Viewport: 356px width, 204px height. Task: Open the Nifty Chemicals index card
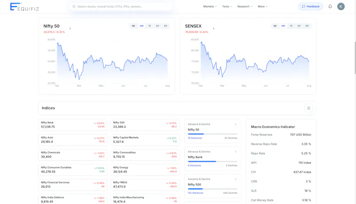coord(73,155)
